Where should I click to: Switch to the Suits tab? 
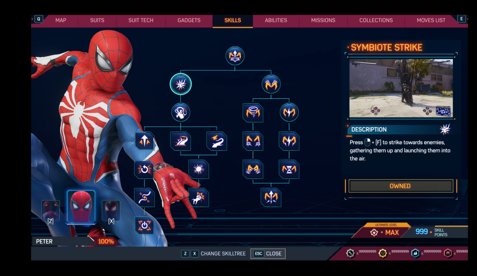[97, 20]
